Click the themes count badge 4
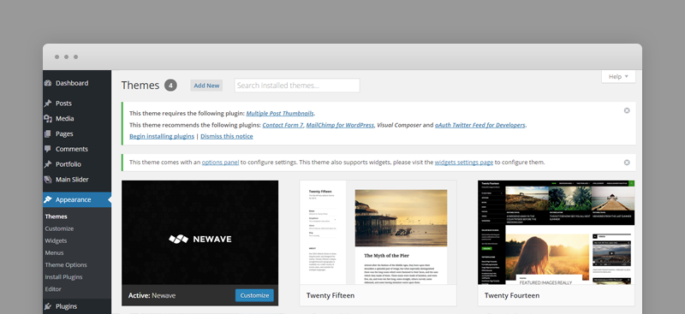685x314 pixels. (x=170, y=86)
